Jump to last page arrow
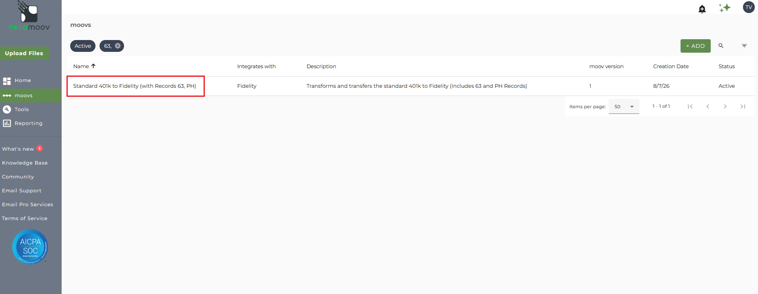758x294 pixels. (x=742, y=107)
